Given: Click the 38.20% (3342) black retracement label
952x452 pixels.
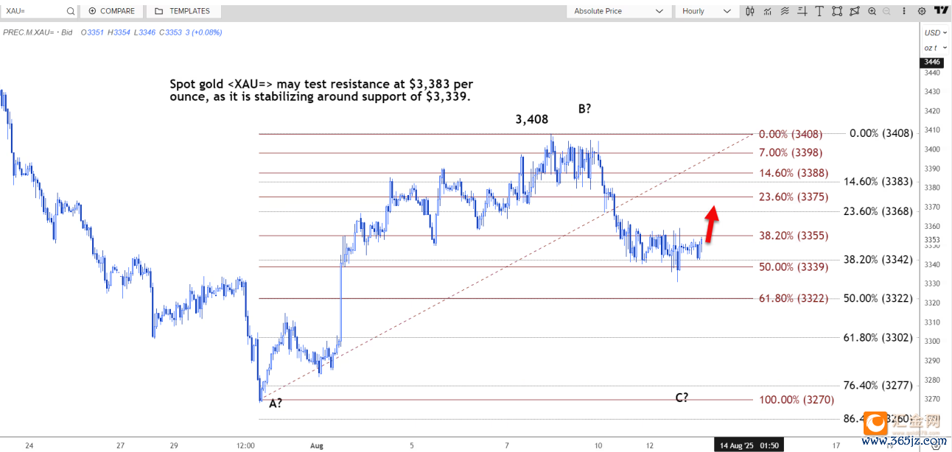Looking at the screenshot, I should (878, 259).
